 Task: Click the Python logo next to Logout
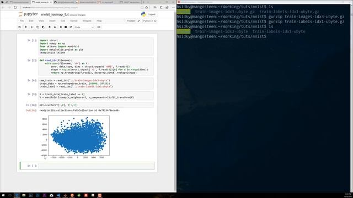click(x=143, y=14)
